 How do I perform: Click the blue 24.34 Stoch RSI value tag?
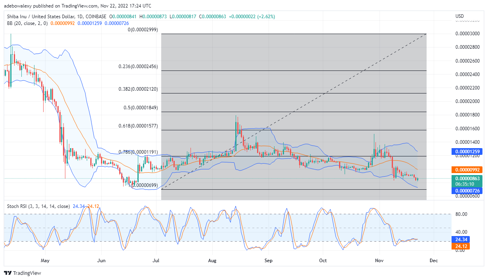(x=461, y=240)
